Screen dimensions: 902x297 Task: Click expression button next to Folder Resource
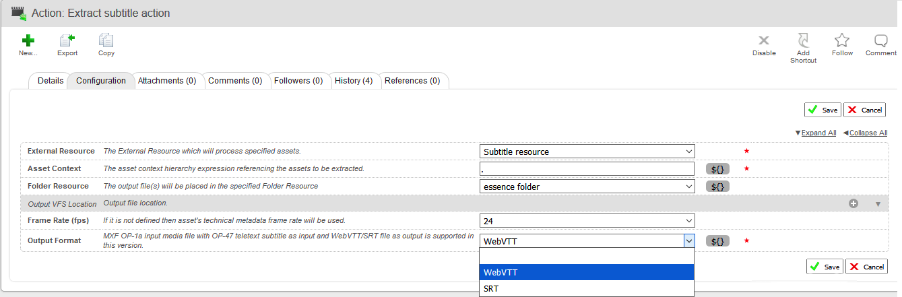(x=717, y=187)
